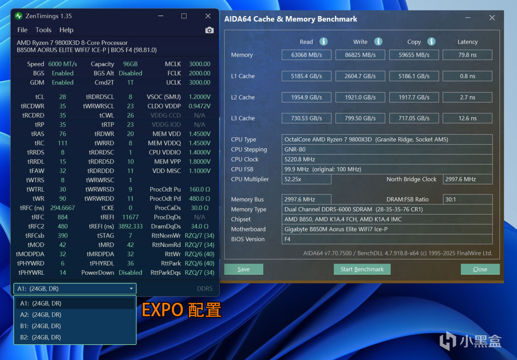Open the Help menu in ZenTimings

(66, 30)
